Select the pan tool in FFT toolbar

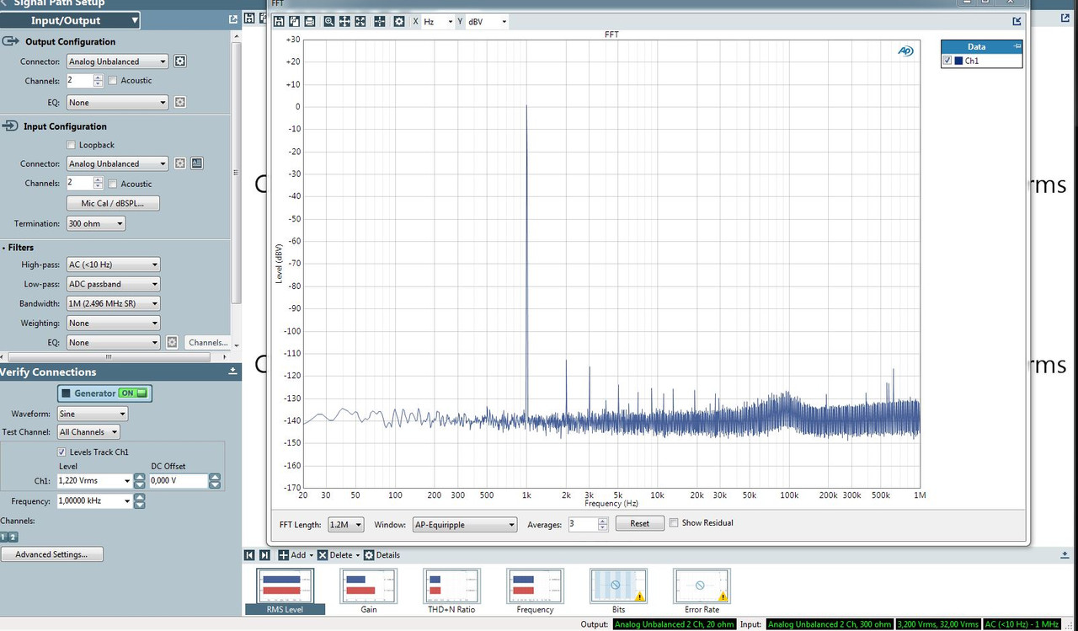[344, 21]
